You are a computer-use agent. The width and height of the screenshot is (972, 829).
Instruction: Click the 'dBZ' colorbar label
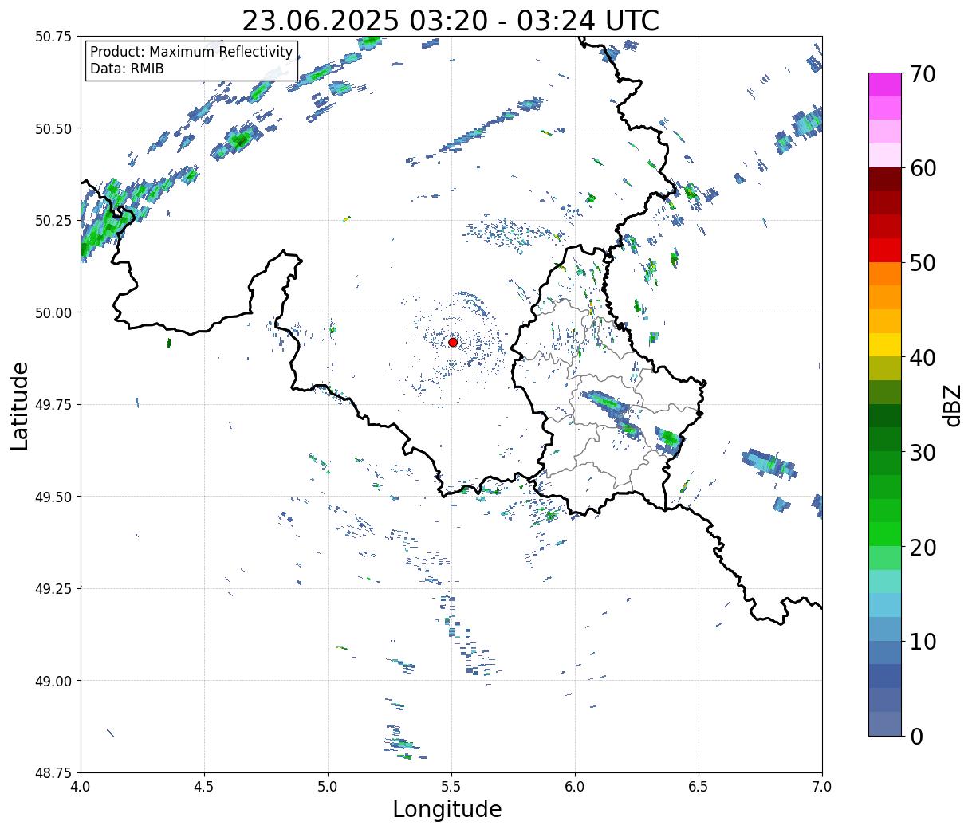click(x=952, y=405)
